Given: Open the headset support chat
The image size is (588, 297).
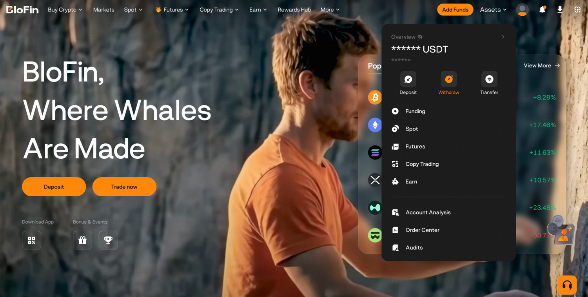Looking at the screenshot, I should pos(567,285).
